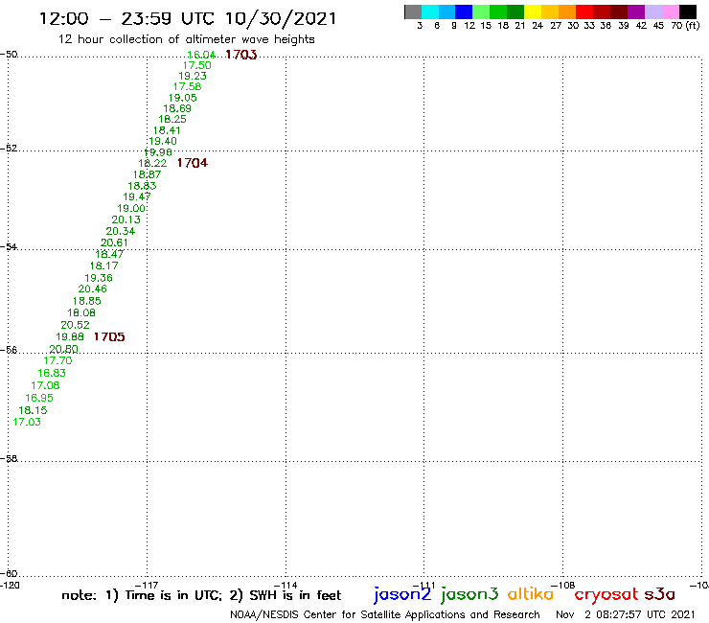Screen dimensions: 709x623
Task: Click the pure blue swatch in the legend
Action: coord(464,12)
